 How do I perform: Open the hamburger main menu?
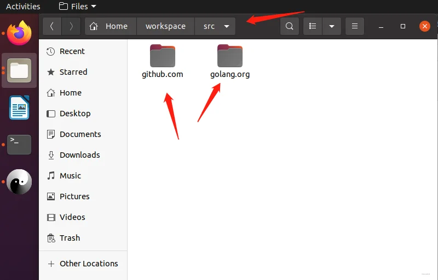[x=354, y=26]
